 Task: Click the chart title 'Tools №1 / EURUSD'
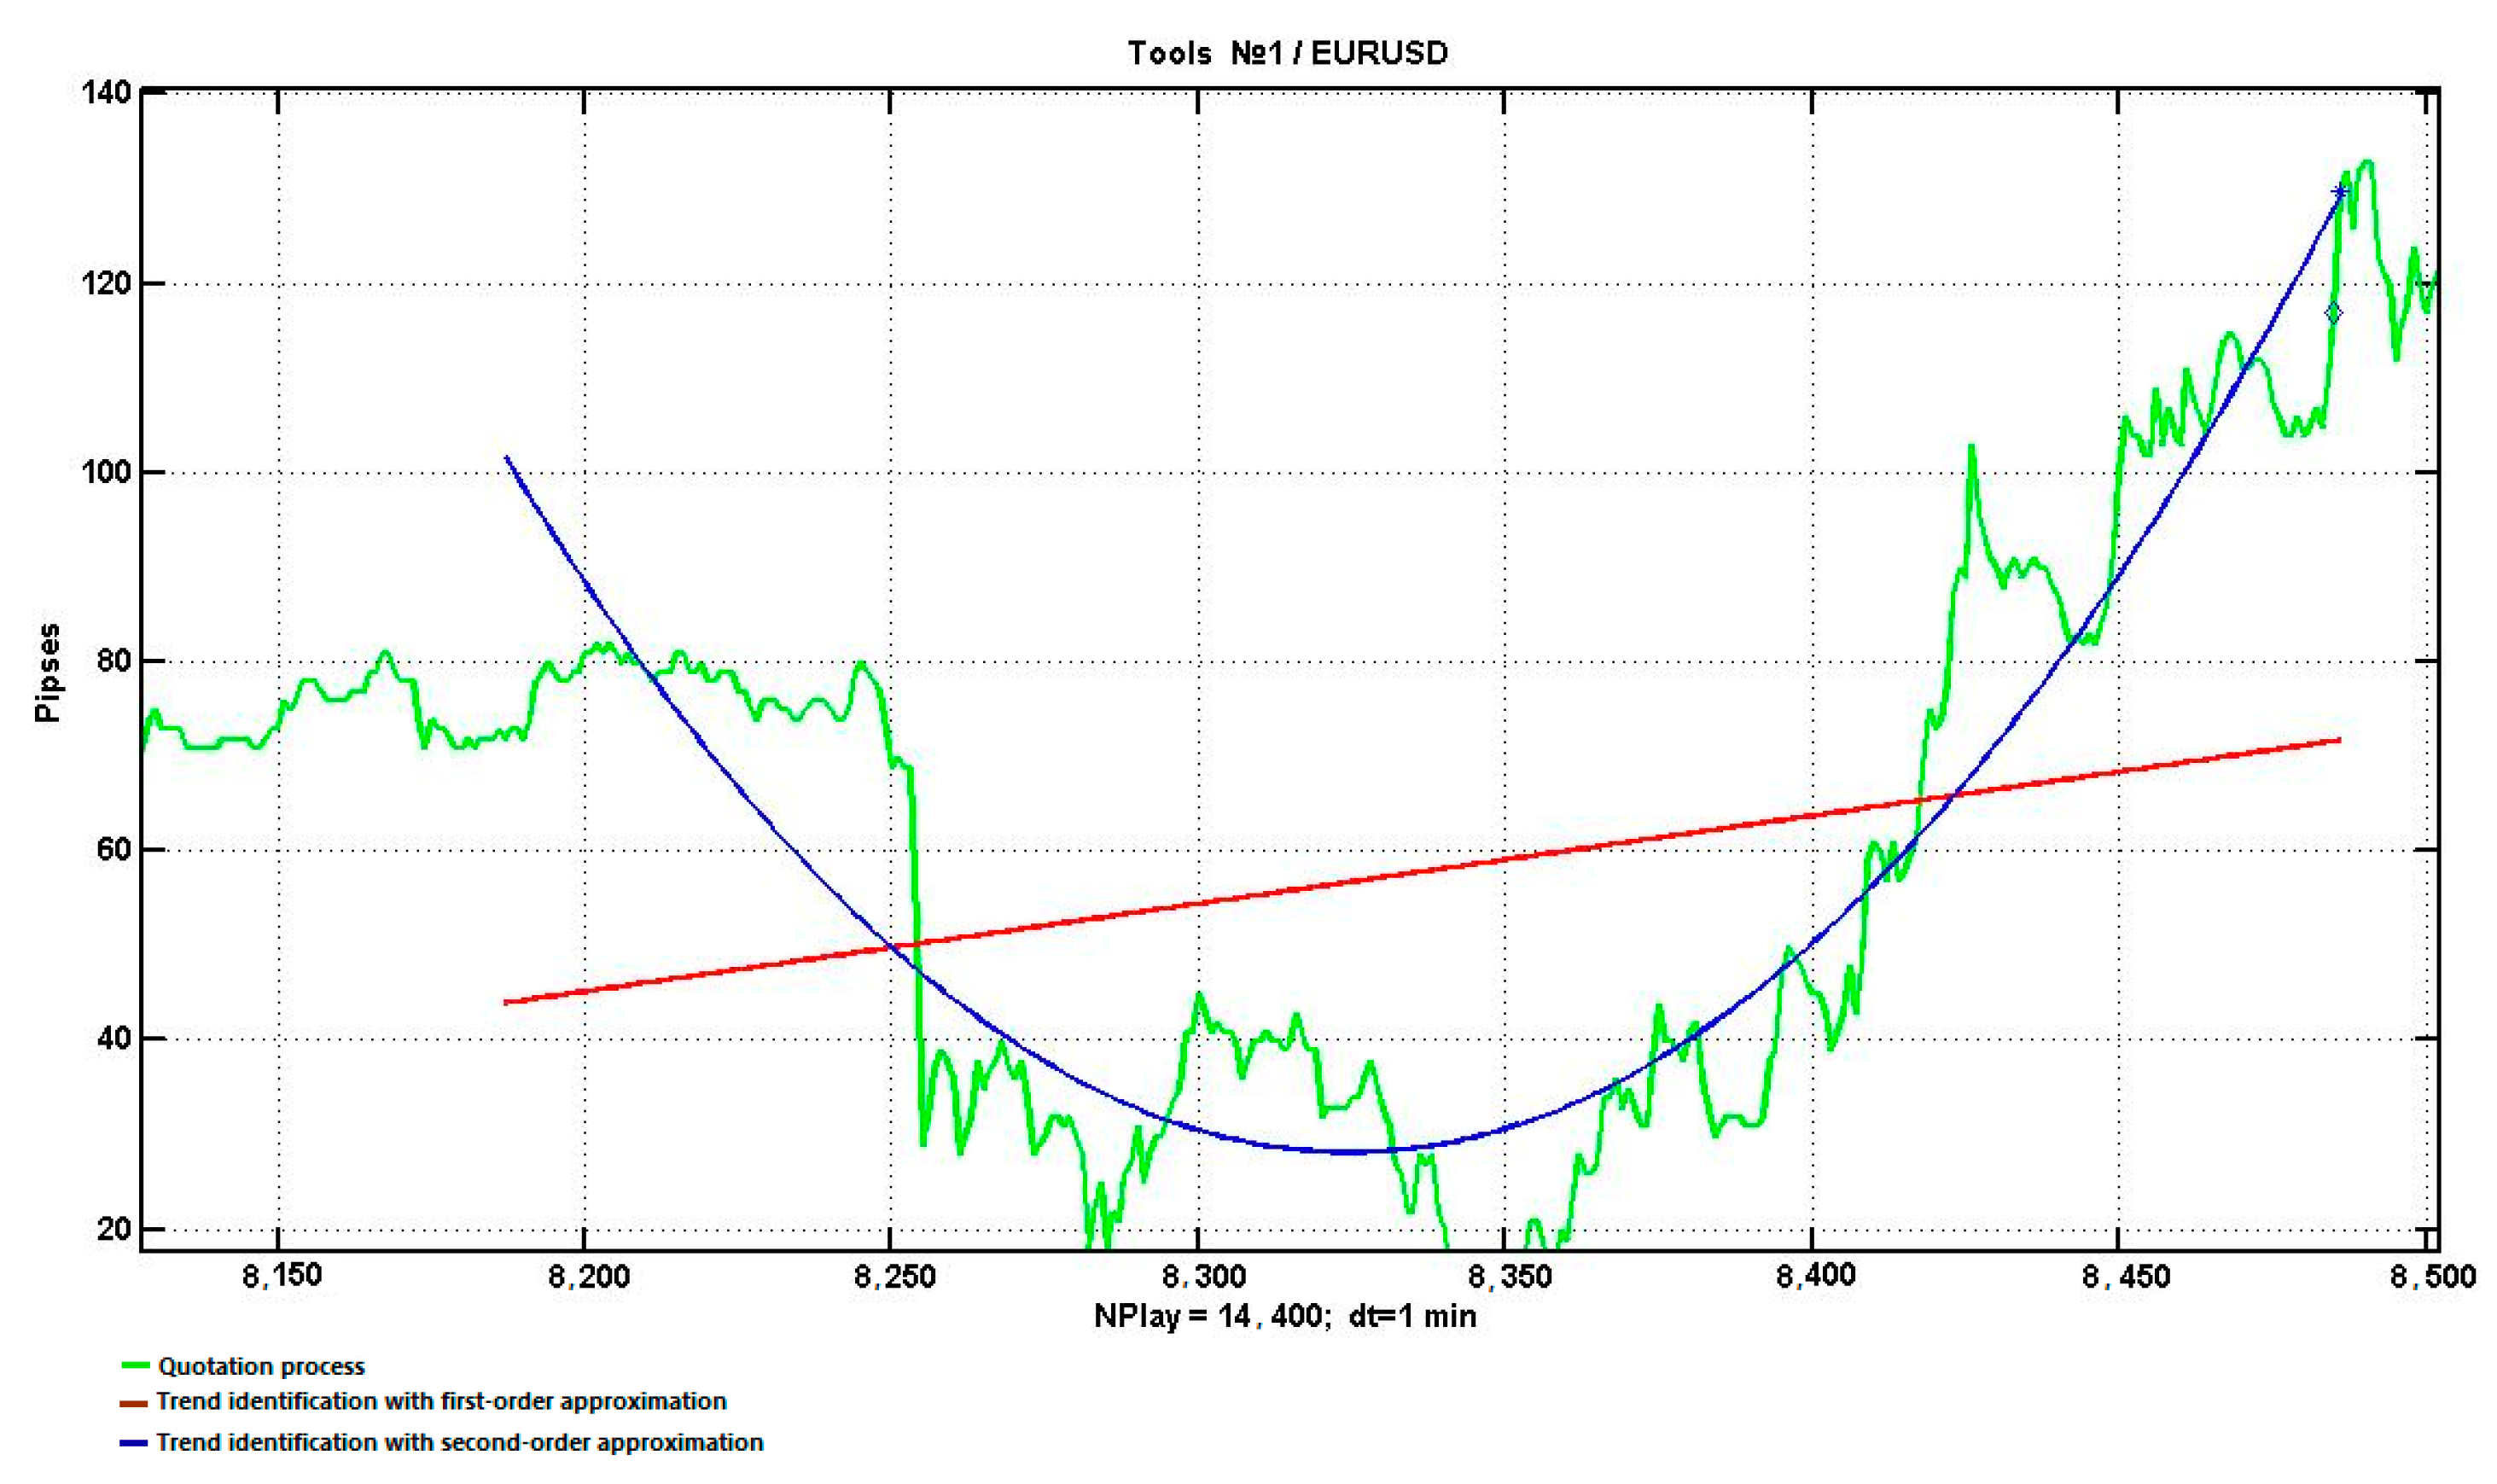[1287, 53]
